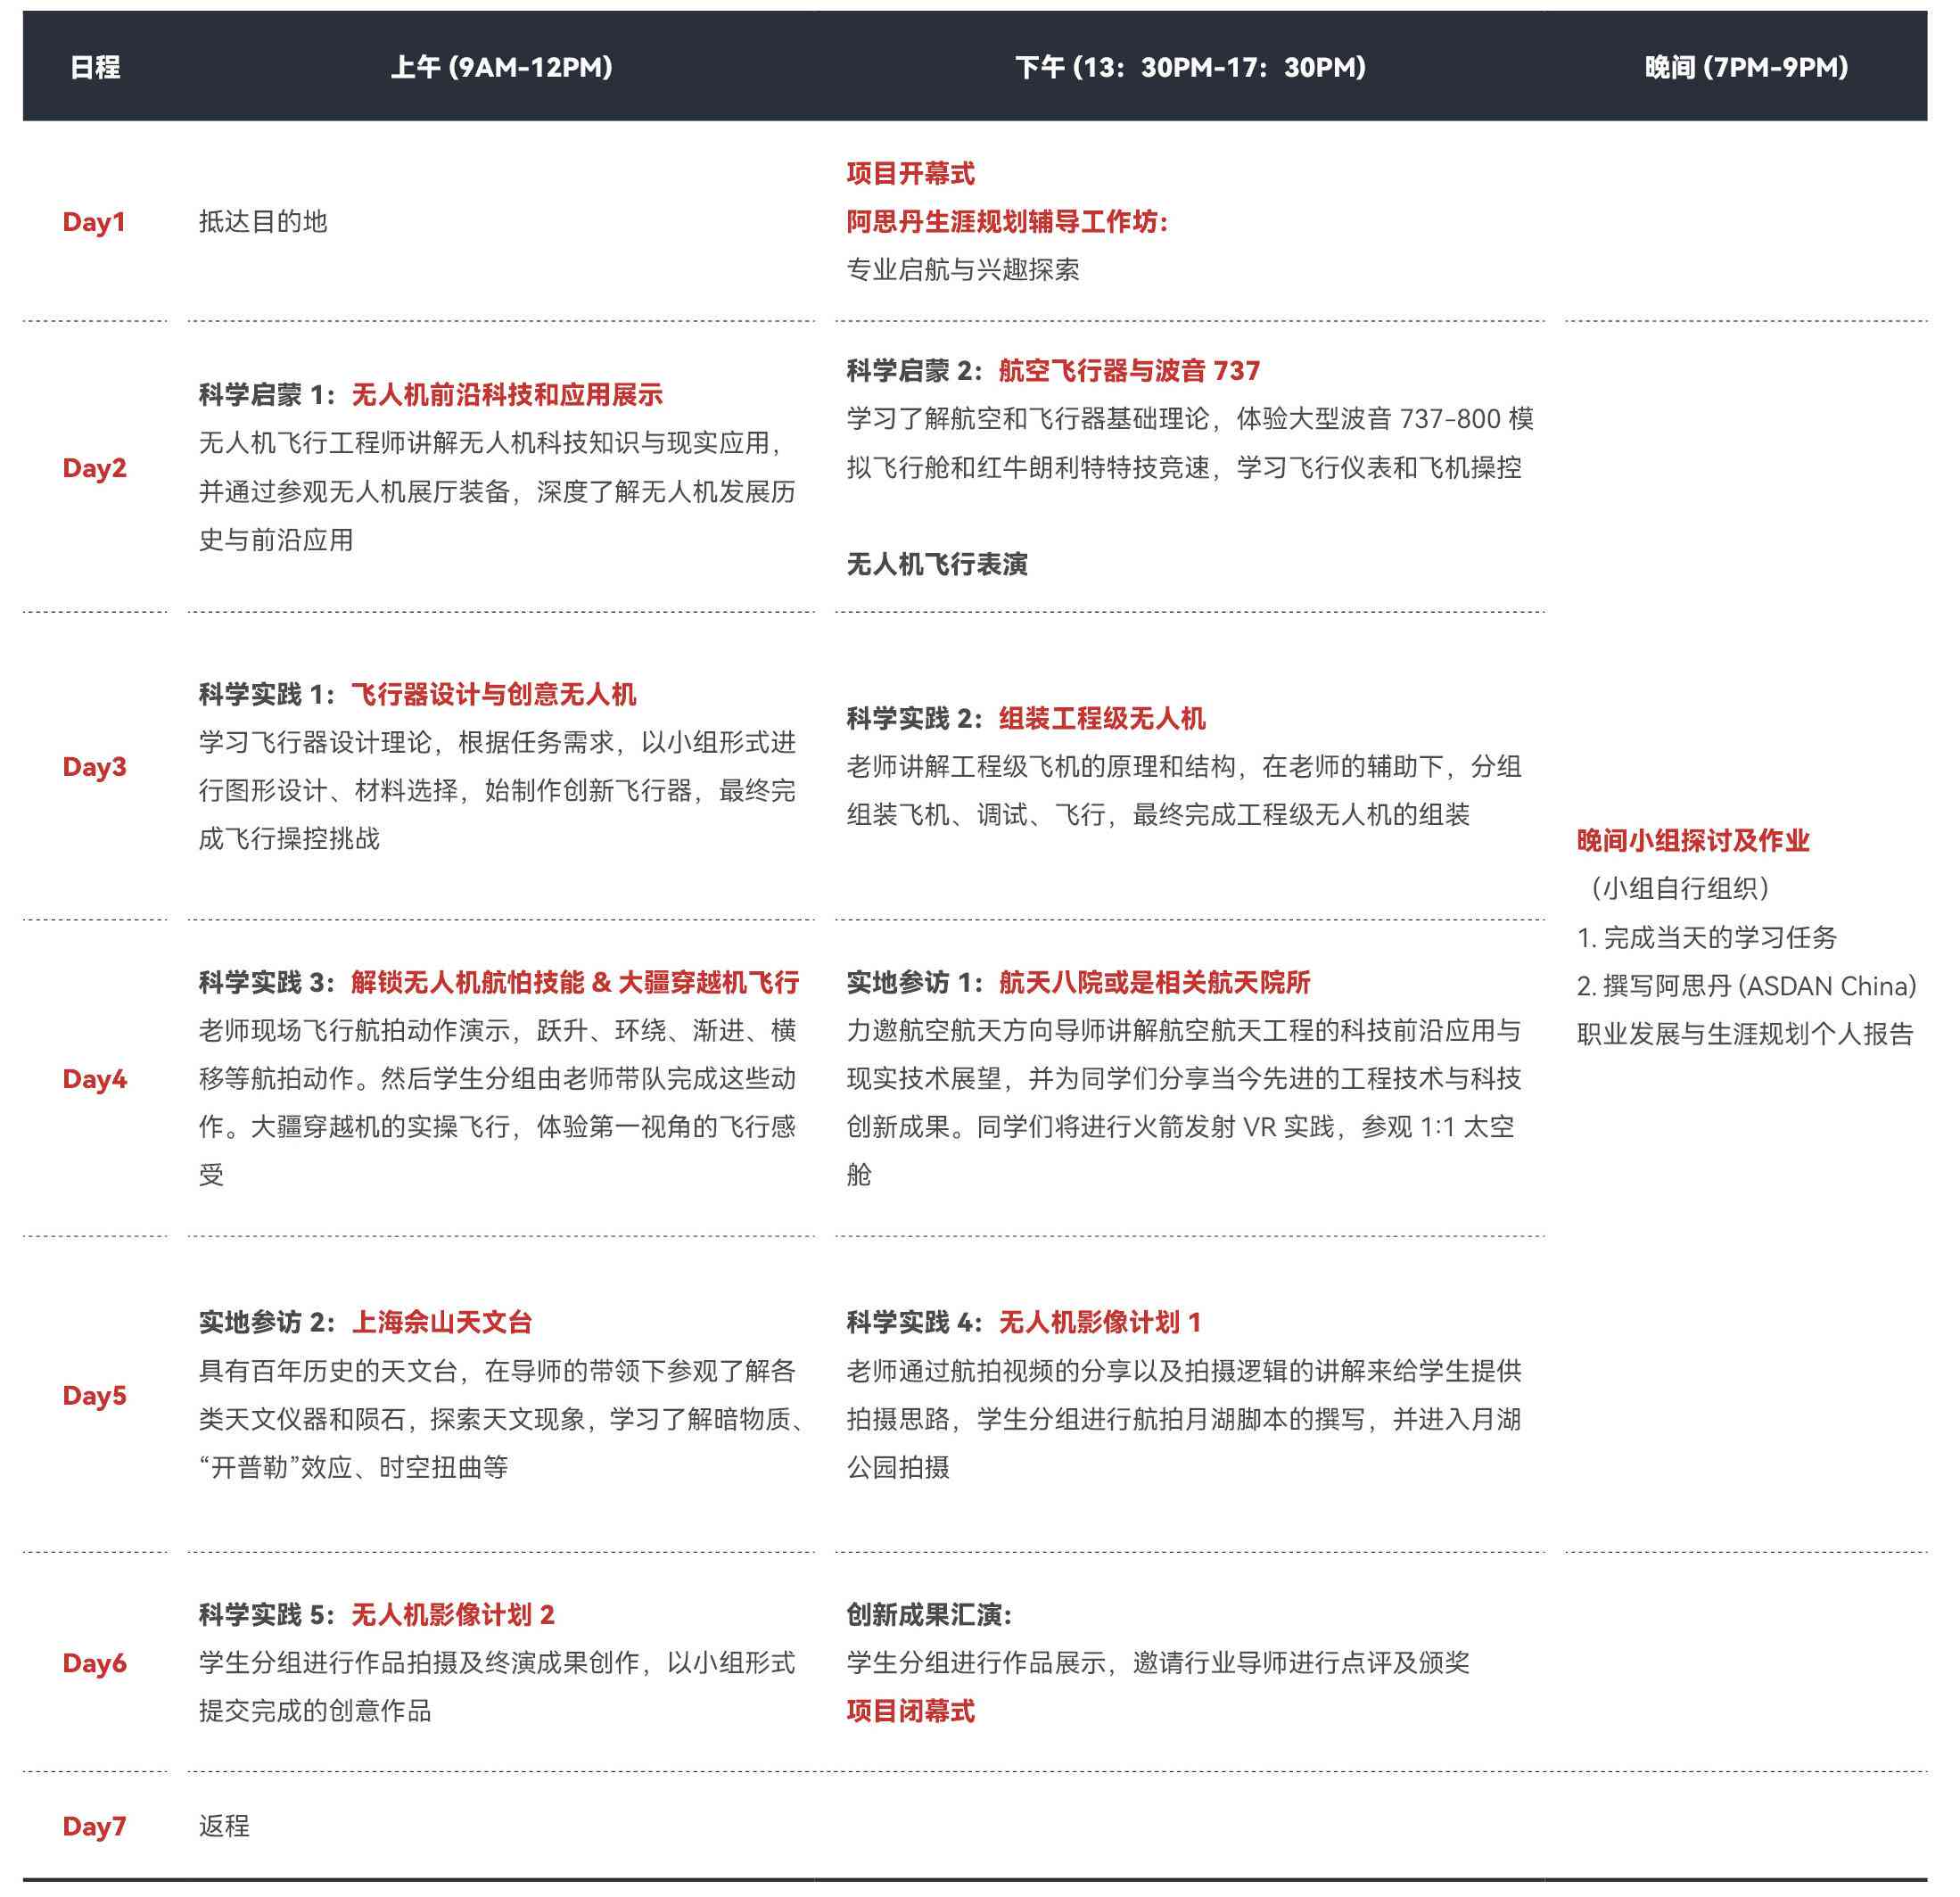Click the line starting 学生分组进行作品展示
The image size is (1960, 1897).
(x=1158, y=1662)
